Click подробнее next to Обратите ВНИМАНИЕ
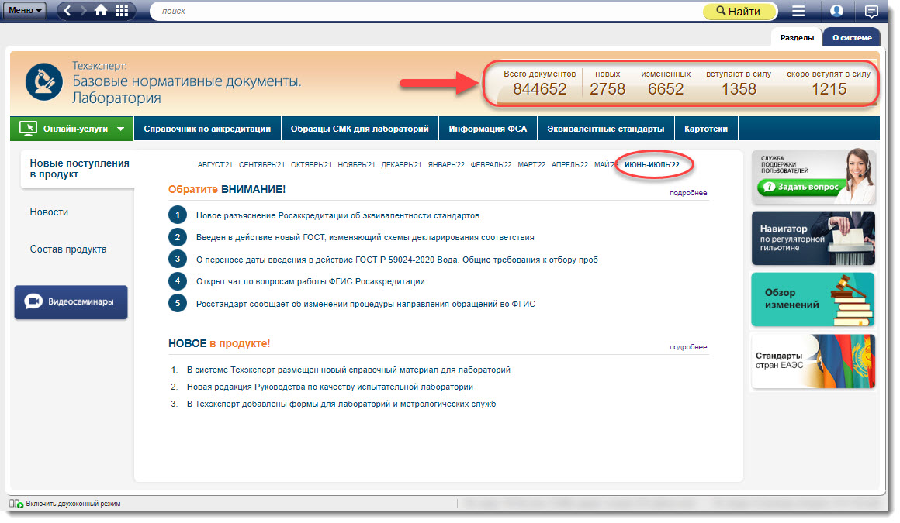The height and width of the screenshot is (523, 900). 688,193
